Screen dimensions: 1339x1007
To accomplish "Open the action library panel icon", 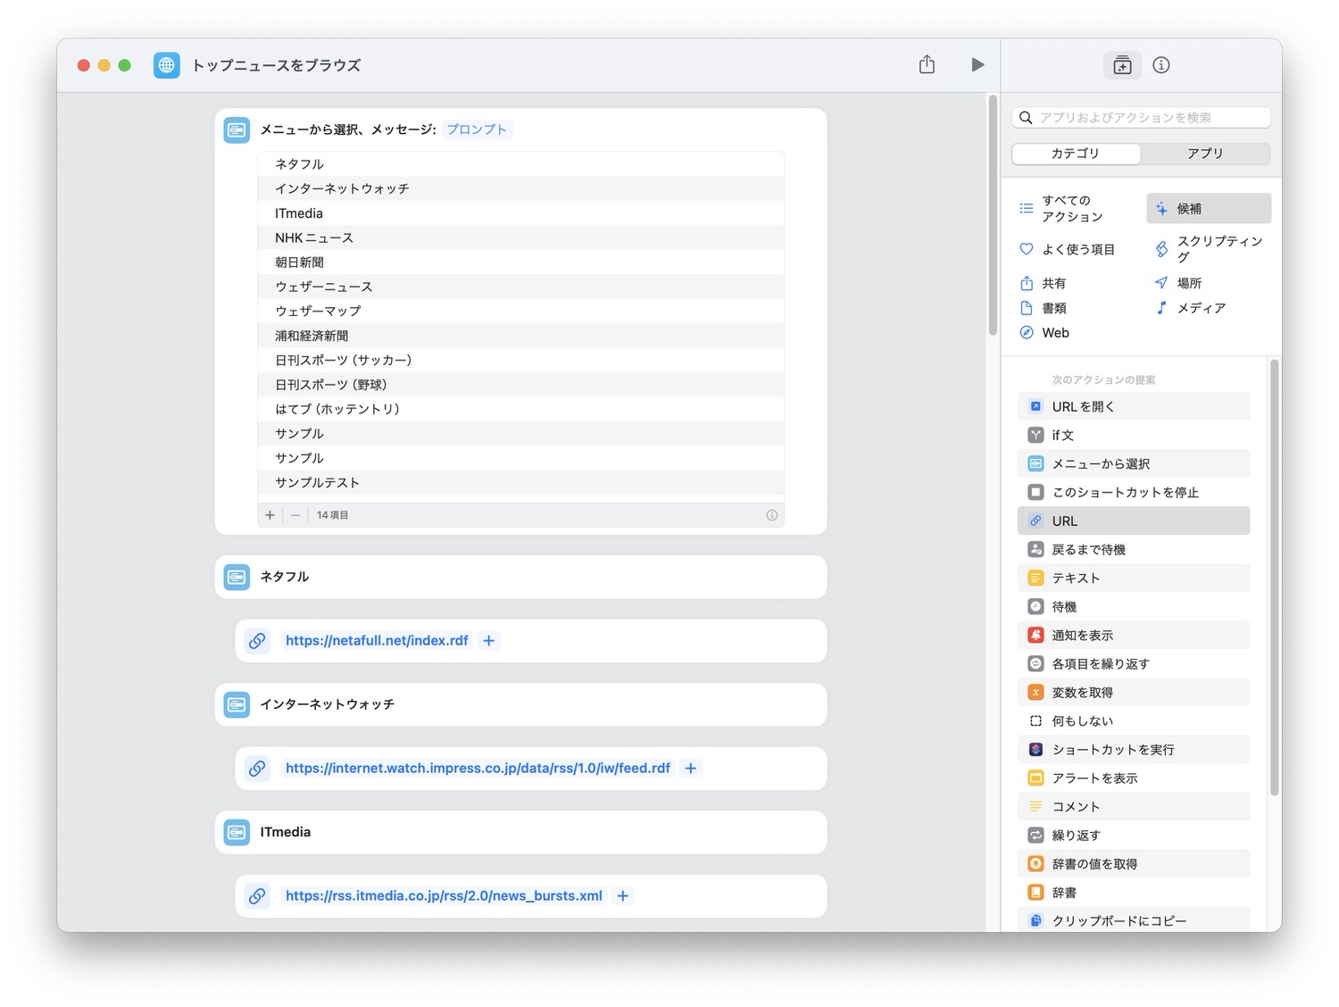I will coord(1122,65).
